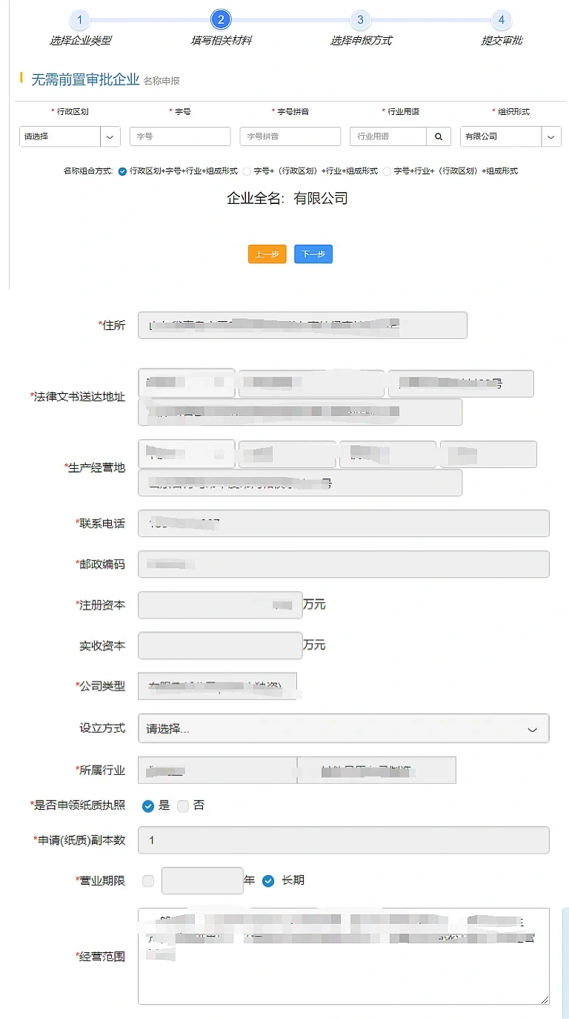Screen dimensions: 569x1019
Task: Select 字号+（行政区划）+行业+组成形式 option
Action: click(247, 171)
